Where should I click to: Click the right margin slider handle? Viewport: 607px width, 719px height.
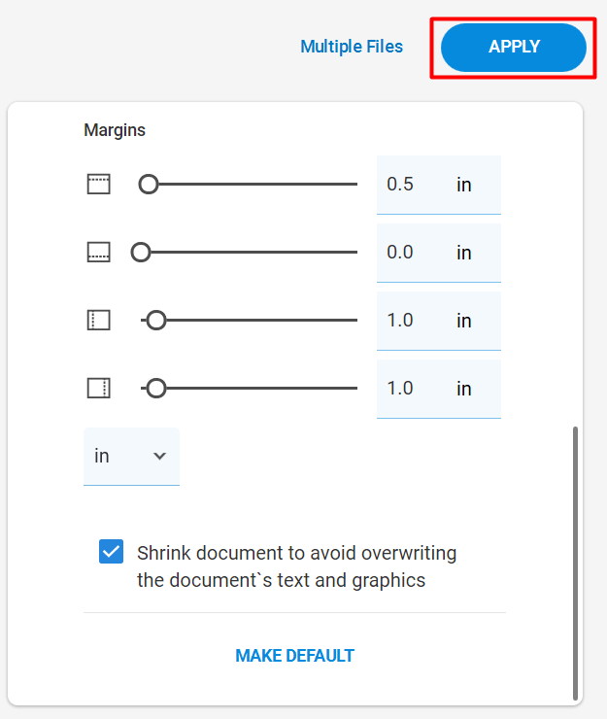(156, 388)
